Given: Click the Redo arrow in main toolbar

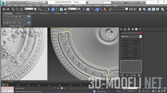Looking at the screenshot, I should (x=8, y=9).
